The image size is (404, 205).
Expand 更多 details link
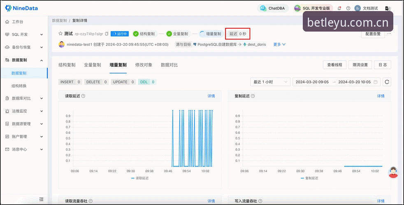click(279, 44)
